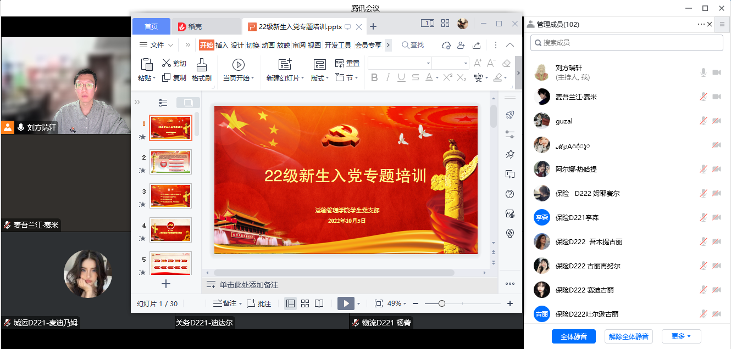Screen dimensions: 731x349
Task: Open reading view from the status bar
Action: tap(319, 303)
